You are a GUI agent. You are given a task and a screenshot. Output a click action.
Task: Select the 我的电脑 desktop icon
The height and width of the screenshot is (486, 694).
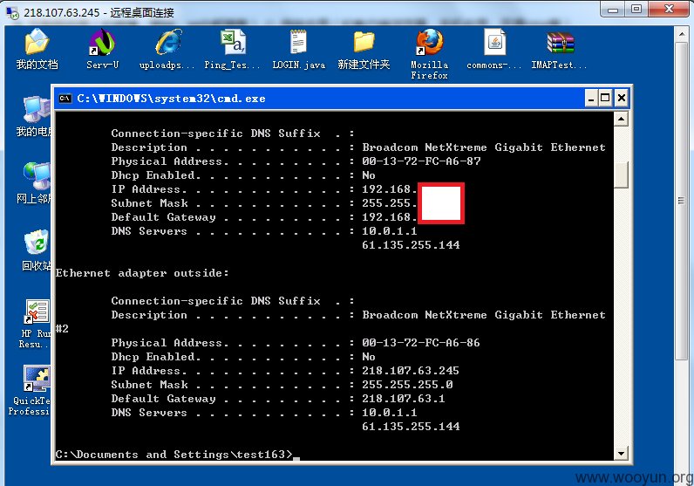pos(37,108)
